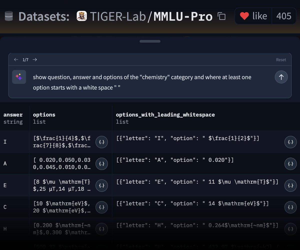This screenshot has height=250, width=300.
Task: Expand whitespace options JSON in row H
Action: [x=290, y=229]
